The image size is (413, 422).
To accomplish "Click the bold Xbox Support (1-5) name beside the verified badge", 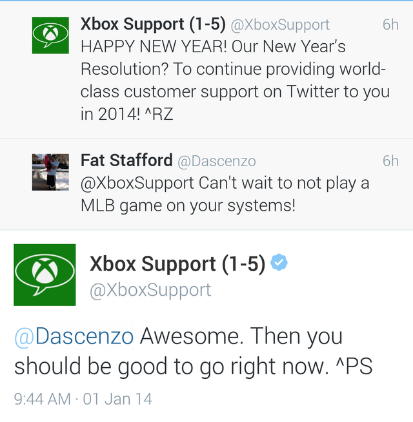I will [x=177, y=264].
